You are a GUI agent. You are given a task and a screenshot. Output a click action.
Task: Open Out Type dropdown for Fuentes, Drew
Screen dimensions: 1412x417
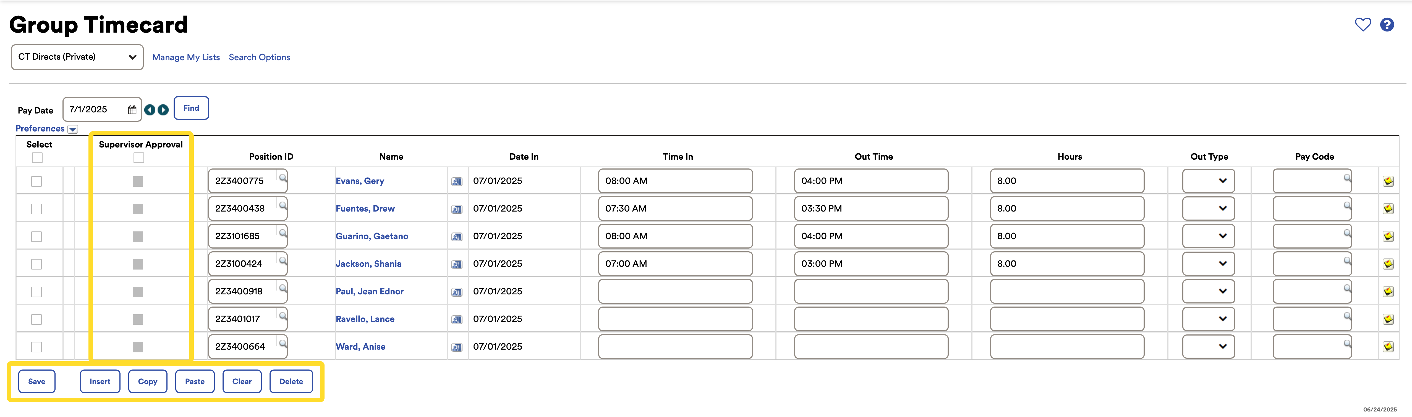click(1208, 208)
